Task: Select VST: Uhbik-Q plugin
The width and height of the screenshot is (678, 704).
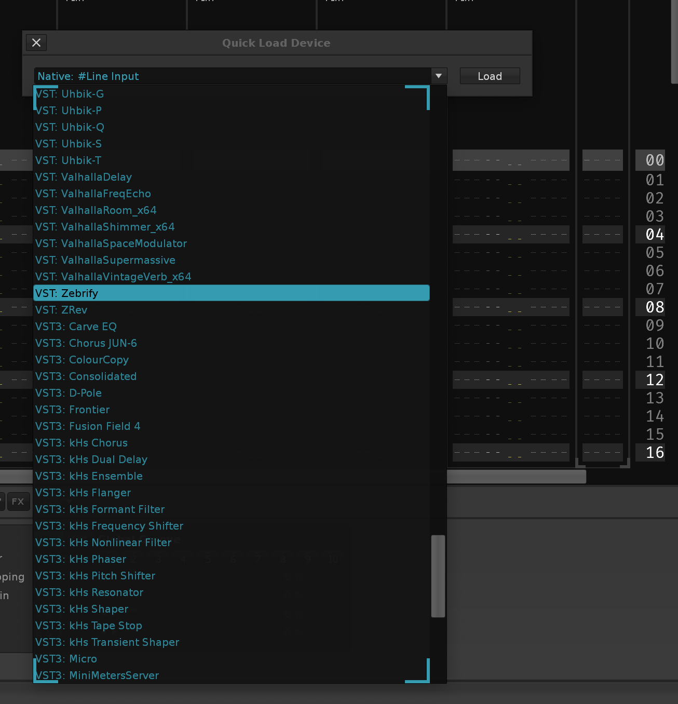Action: click(70, 127)
